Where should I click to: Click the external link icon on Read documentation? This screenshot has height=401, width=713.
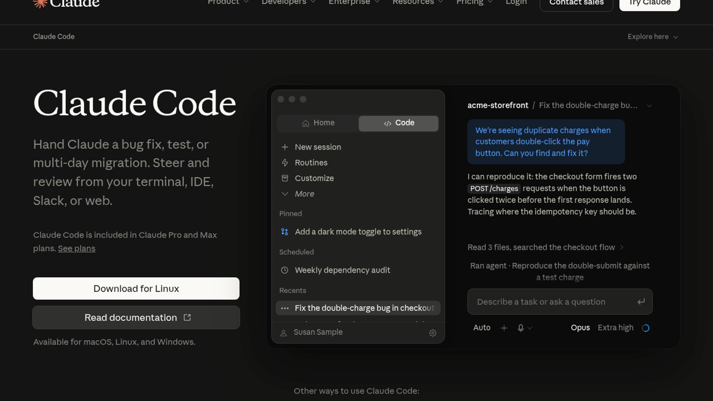point(187,317)
